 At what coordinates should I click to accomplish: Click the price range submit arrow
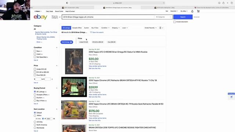point(52,79)
